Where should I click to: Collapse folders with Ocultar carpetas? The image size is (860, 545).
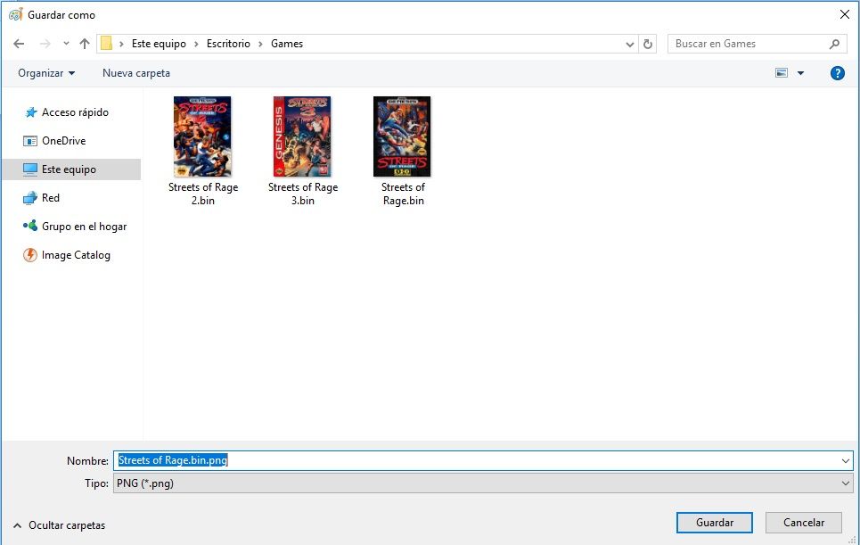point(59,525)
